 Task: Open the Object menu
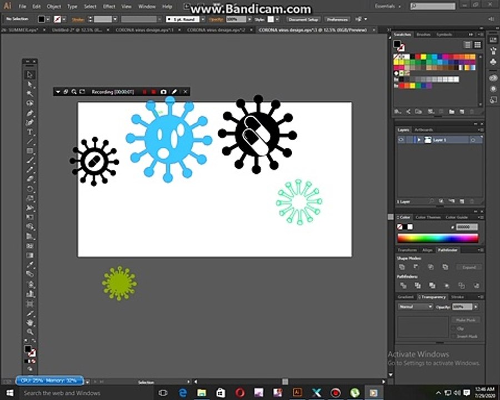coord(53,6)
